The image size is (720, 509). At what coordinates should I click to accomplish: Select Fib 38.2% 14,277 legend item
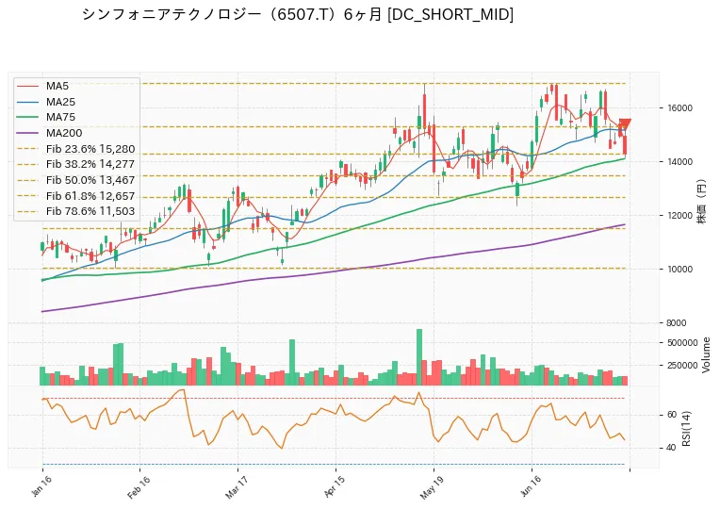[75, 164]
